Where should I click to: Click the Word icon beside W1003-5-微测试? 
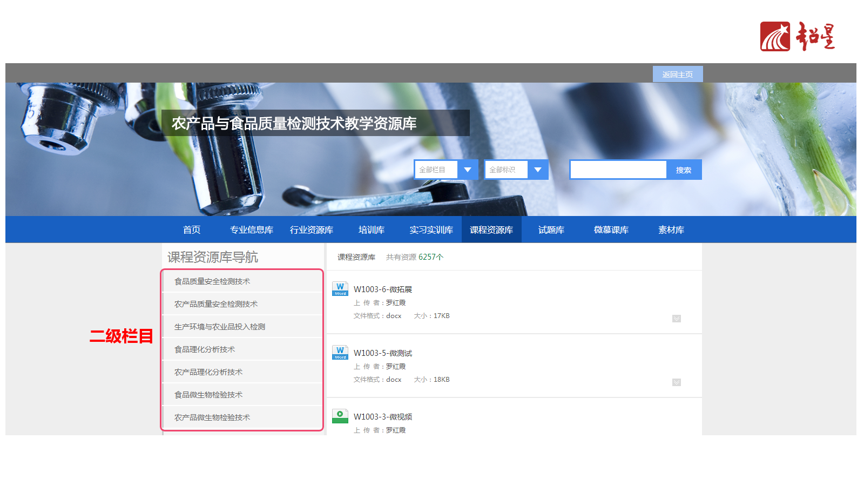pos(340,353)
